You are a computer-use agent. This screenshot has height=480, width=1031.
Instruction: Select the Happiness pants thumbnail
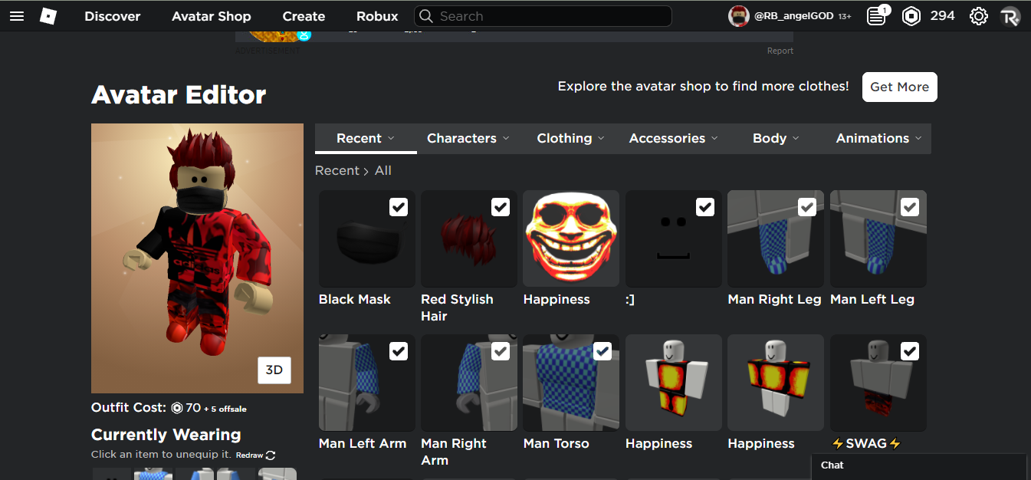point(674,383)
